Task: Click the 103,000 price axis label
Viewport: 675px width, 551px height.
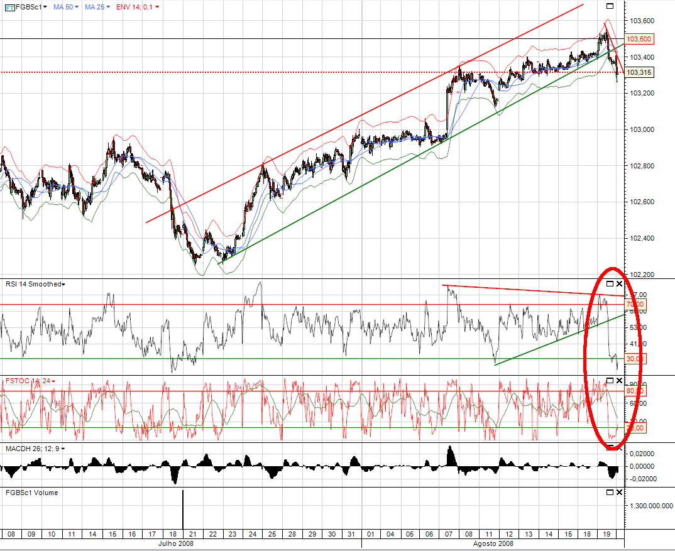Action: click(642, 129)
